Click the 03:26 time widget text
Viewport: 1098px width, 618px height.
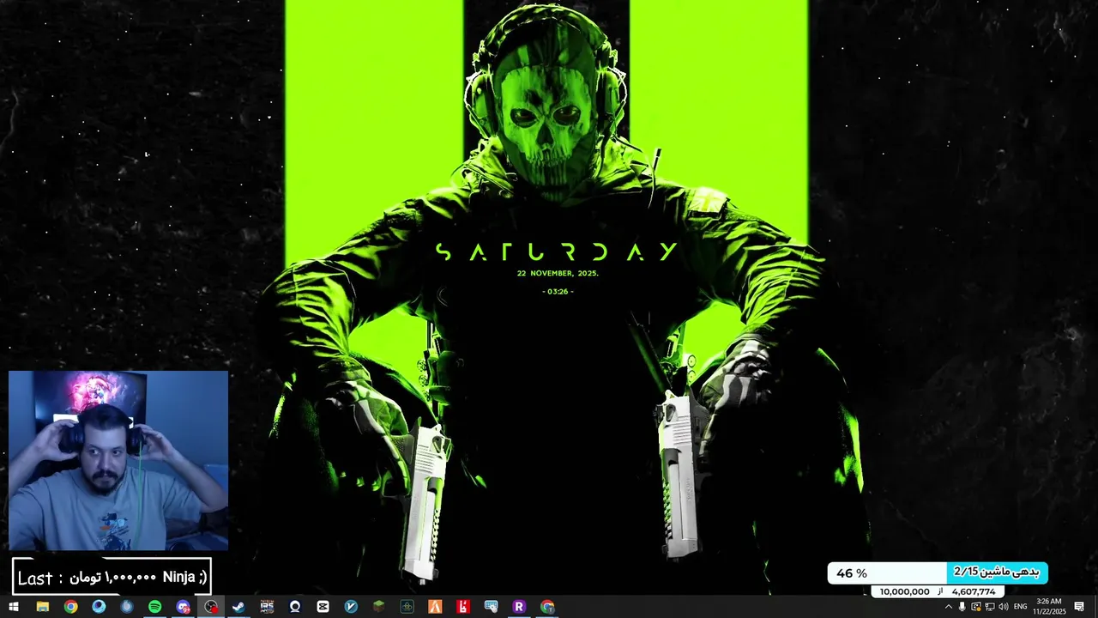558,292
